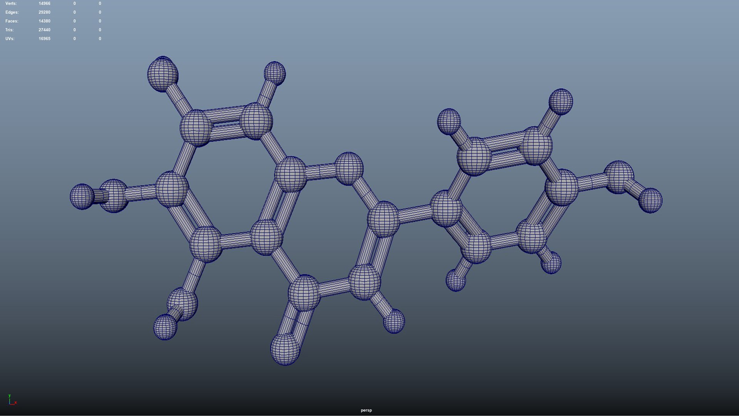
Task: Click the Verts label in heads-up display
Action: pos(11,3)
